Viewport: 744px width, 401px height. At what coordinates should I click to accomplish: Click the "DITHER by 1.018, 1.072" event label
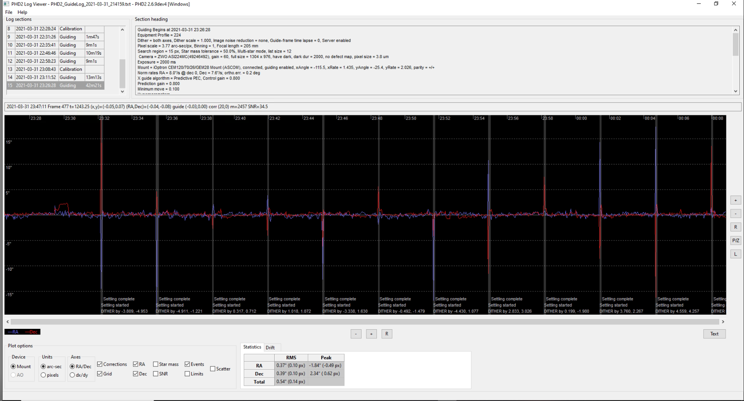coord(290,311)
